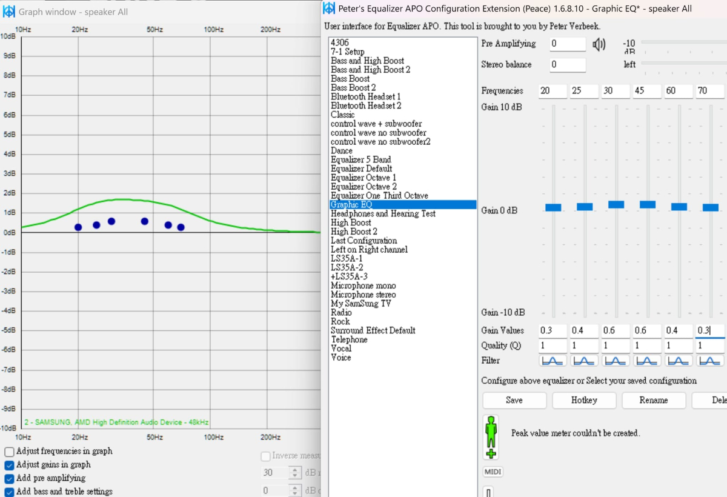Click the Save button
The height and width of the screenshot is (497, 727).
pos(514,401)
